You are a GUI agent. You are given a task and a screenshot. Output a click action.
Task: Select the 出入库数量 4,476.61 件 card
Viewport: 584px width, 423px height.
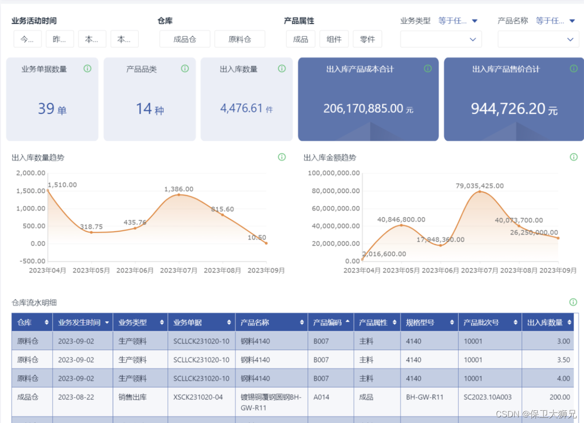[247, 99]
